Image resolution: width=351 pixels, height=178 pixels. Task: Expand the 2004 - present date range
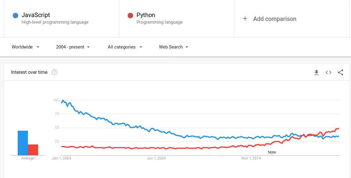73,47
